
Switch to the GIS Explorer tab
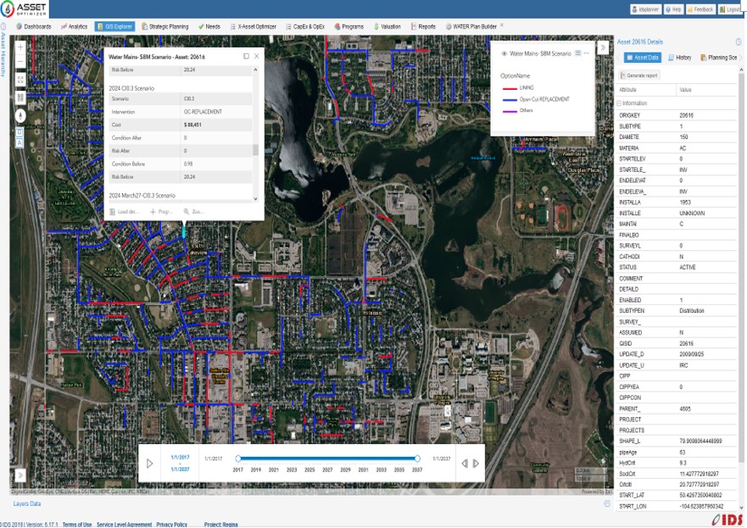pos(114,26)
